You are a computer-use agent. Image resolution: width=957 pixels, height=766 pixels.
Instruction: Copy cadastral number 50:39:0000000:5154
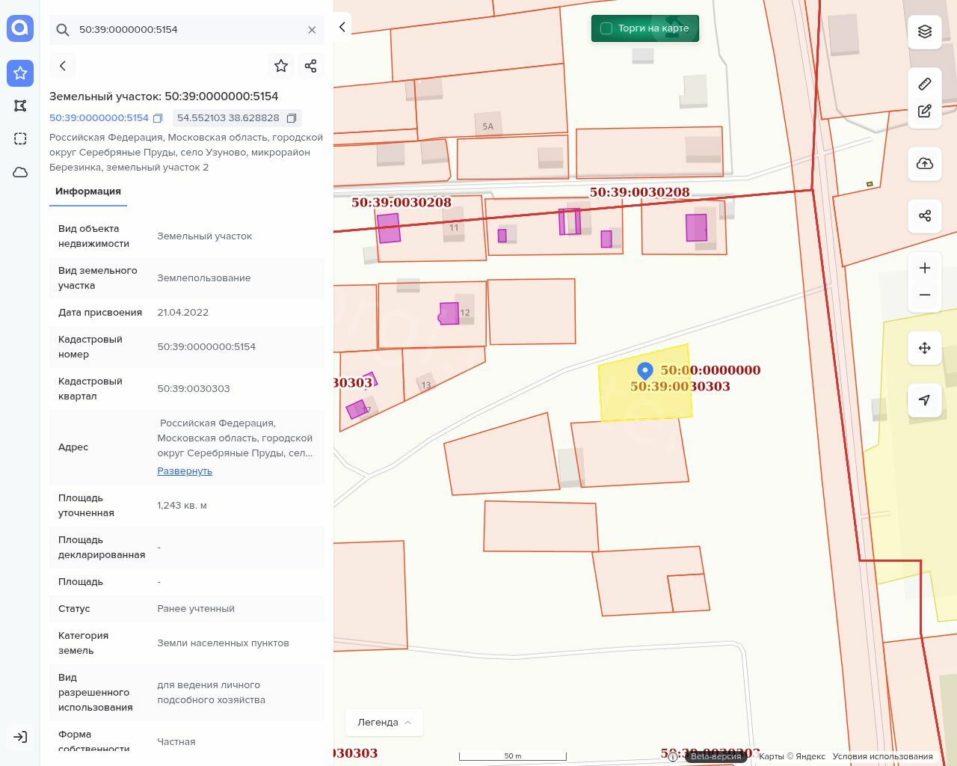point(158,118)
